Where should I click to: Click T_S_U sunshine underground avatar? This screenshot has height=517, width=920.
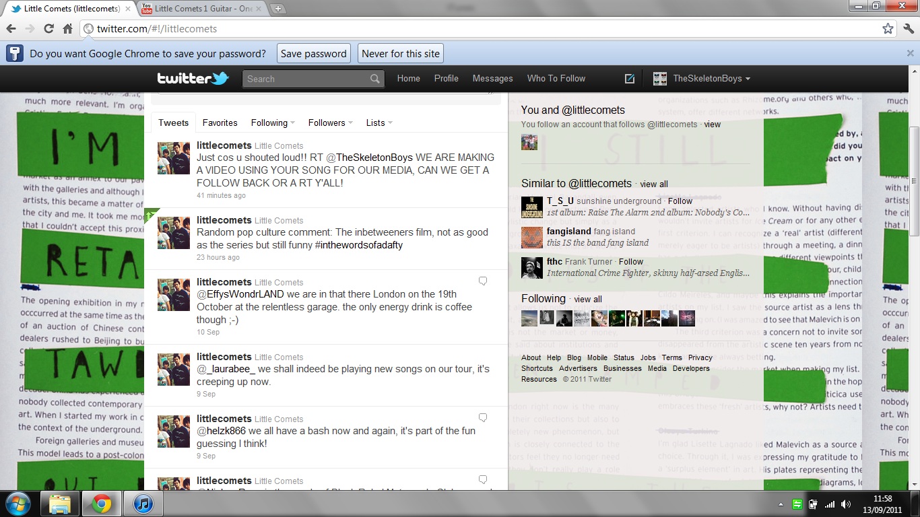532,207
